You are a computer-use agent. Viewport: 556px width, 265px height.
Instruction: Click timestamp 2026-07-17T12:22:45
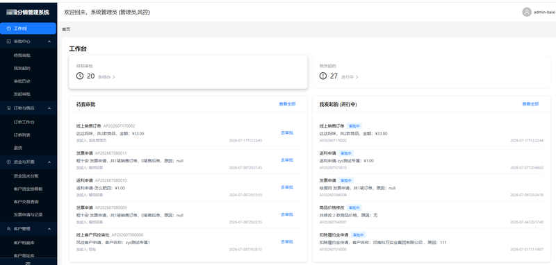click(245, 140)
